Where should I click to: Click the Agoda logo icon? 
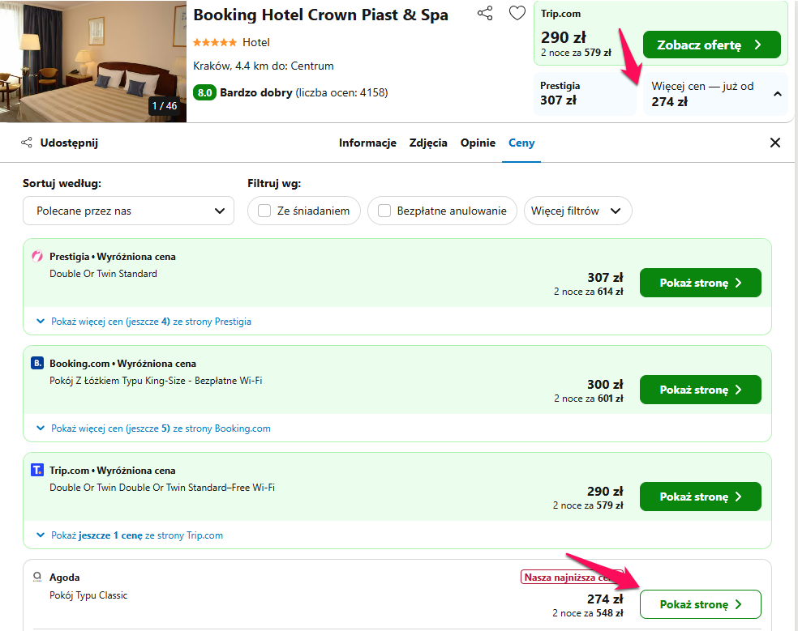coord(37,577)
